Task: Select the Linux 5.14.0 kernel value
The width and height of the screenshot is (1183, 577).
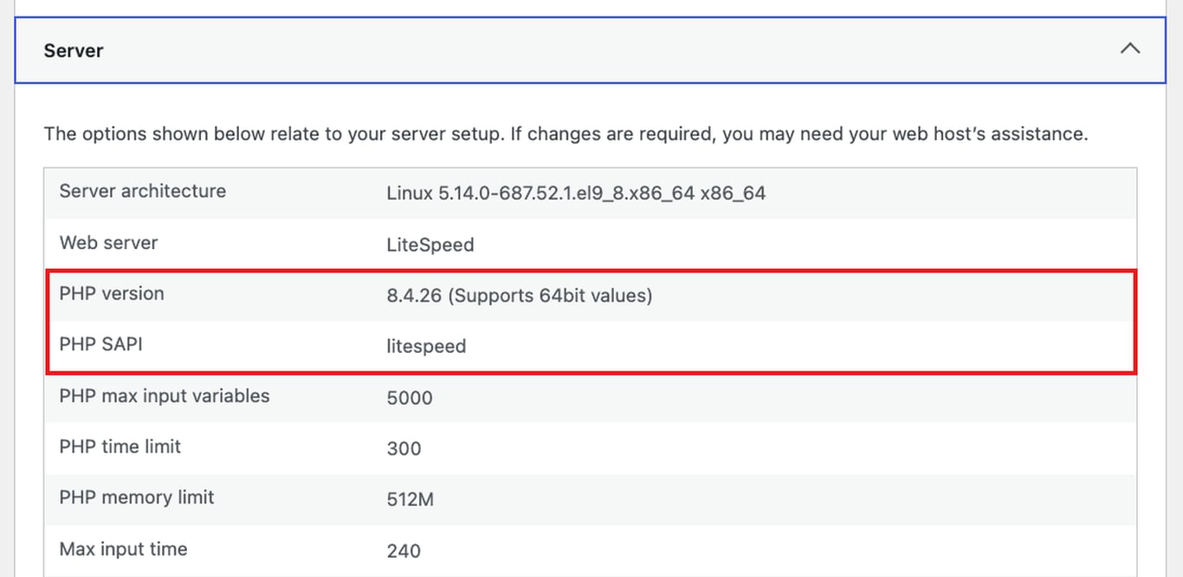Action: click(576, 194)
